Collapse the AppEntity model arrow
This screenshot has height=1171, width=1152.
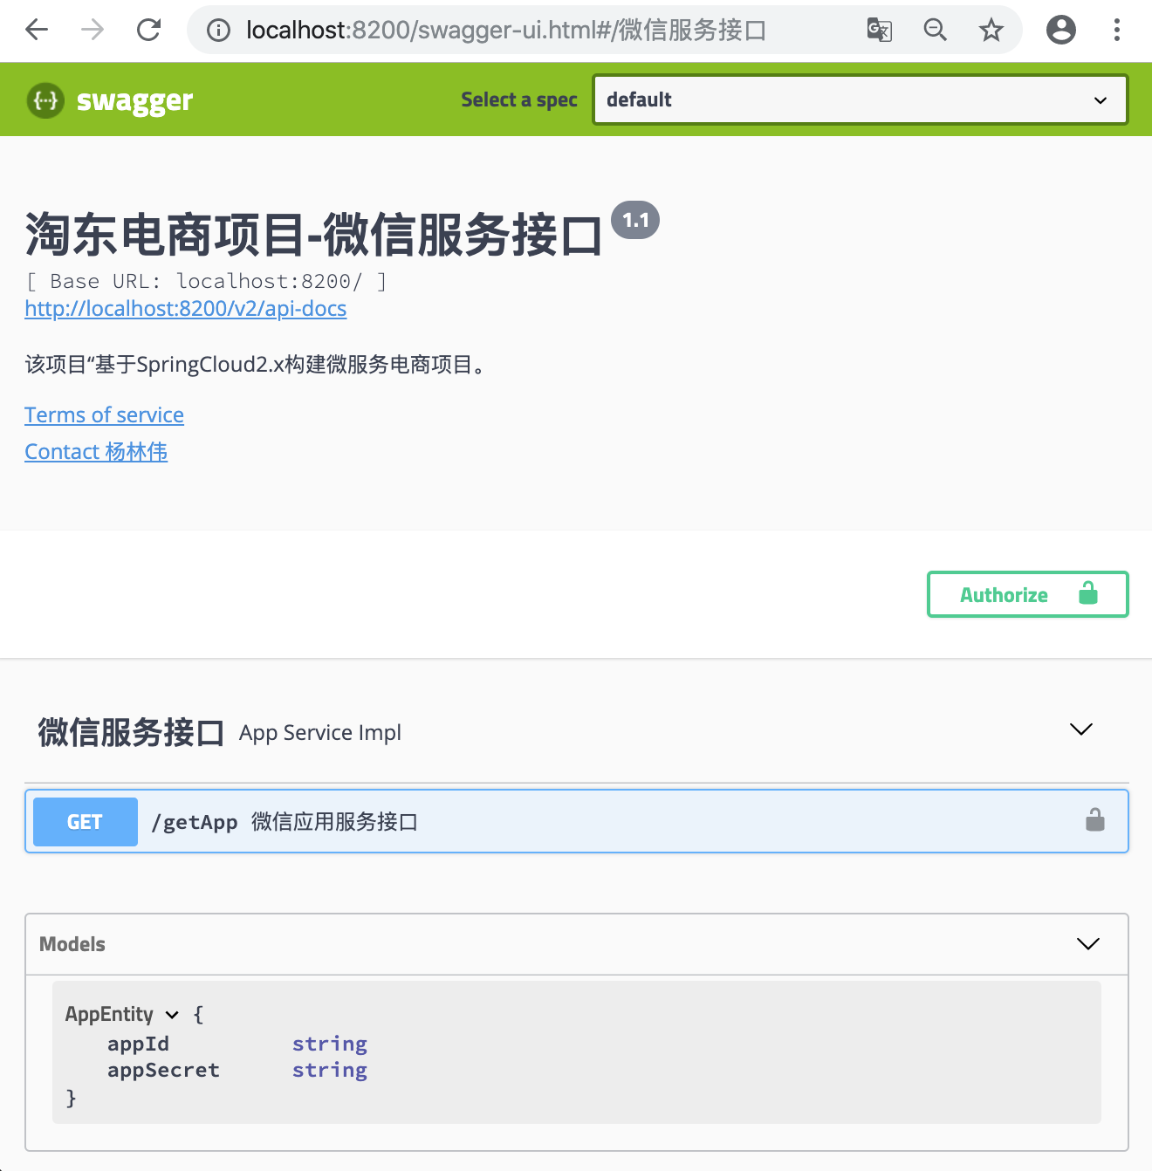172,1015
